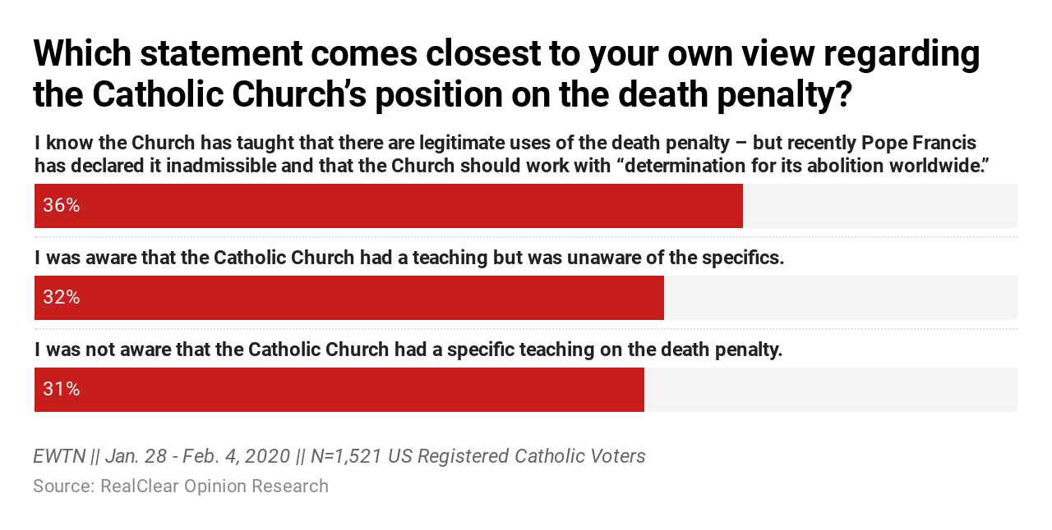Click the gray remainder of the 36% bar
The width and height of the screenshot is (1052, 530).
[880, 206]
